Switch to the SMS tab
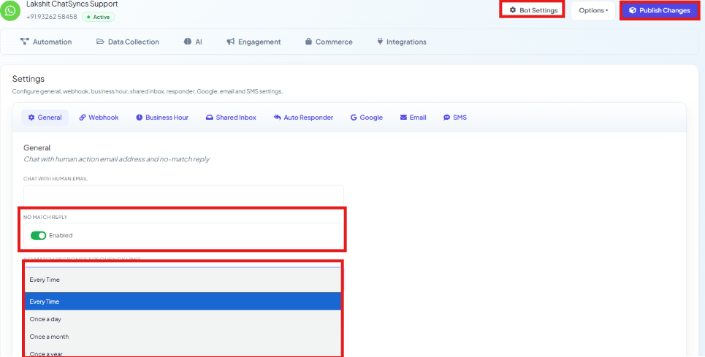This screenshot has width=705, height=357. (x=455, y=118)
